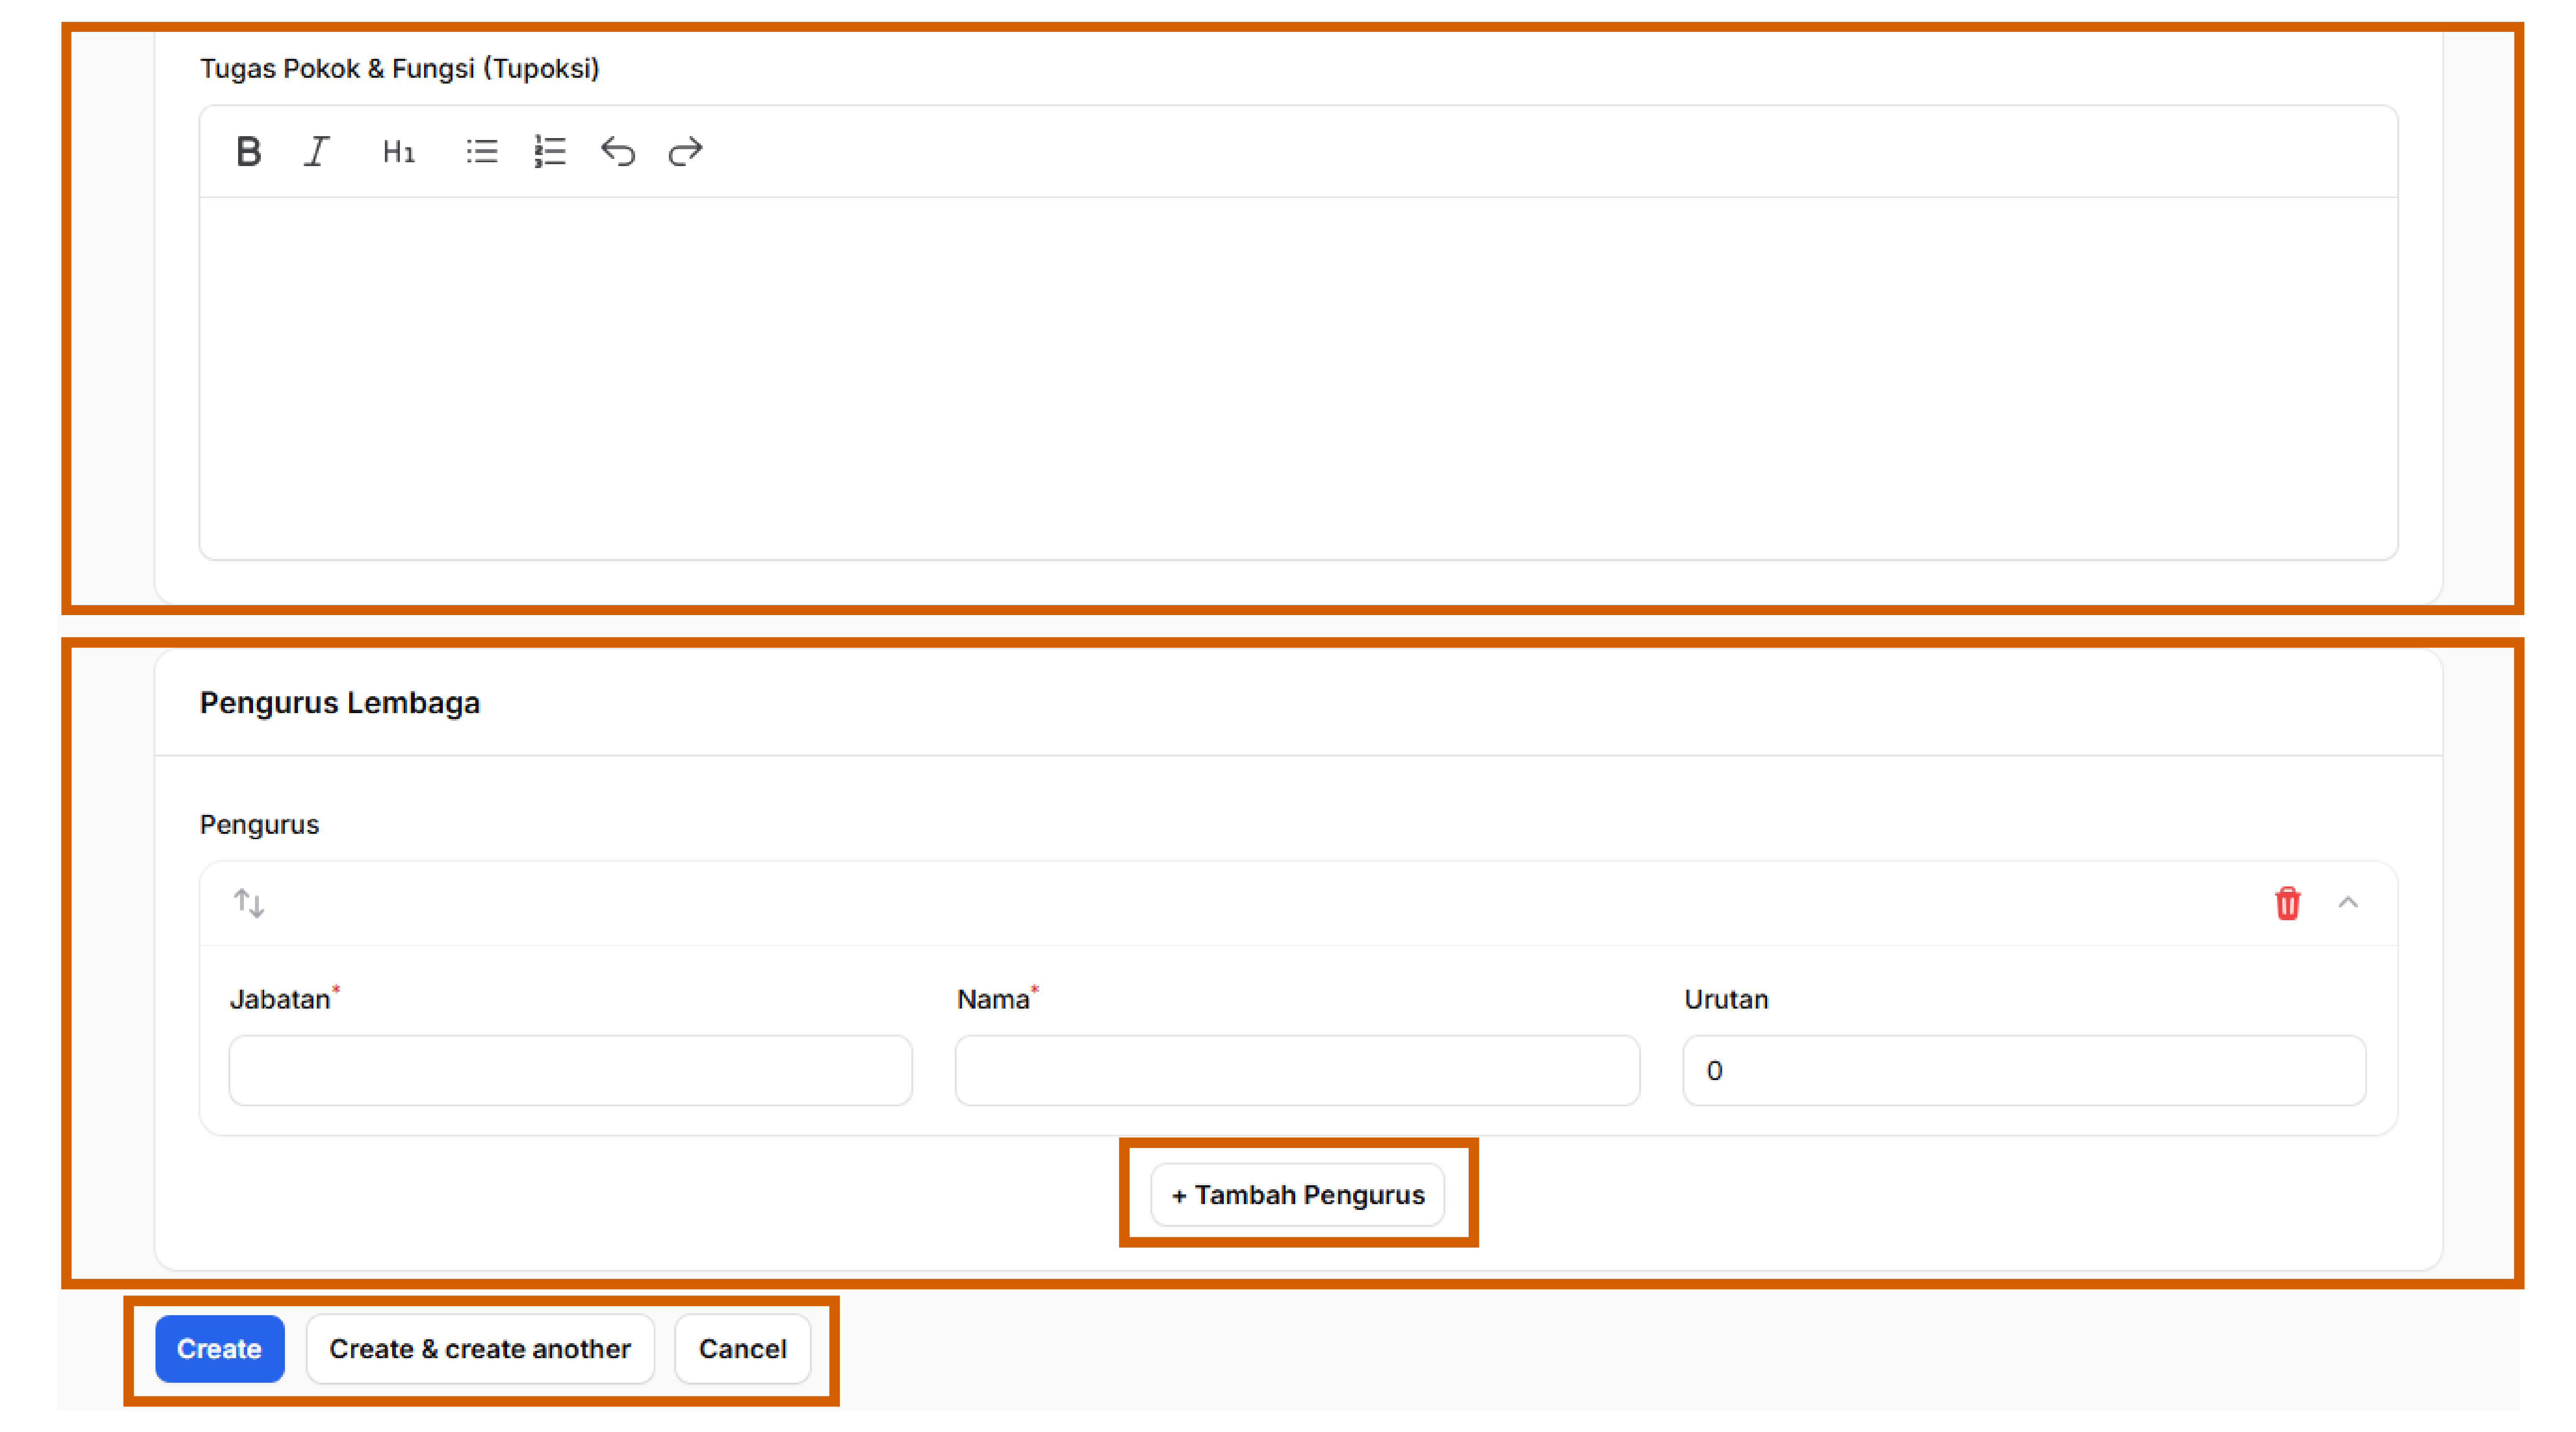Focus the Jabatan input field

[x=570, y=1070]
